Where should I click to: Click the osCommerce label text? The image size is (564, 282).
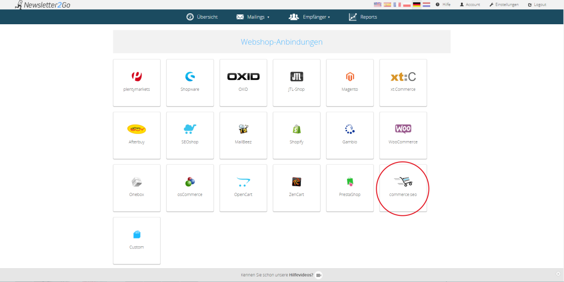click(x=190, y=194)
